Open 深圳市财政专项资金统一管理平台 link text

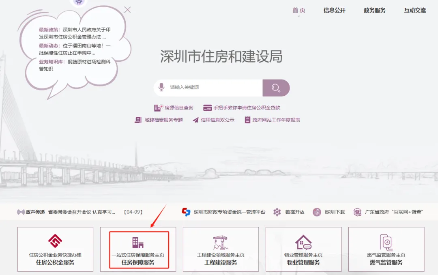(x=229, y=212)
